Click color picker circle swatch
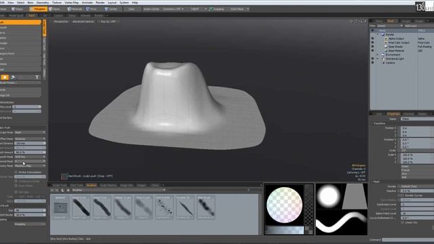The image size is (434, 244). (284, 205)
